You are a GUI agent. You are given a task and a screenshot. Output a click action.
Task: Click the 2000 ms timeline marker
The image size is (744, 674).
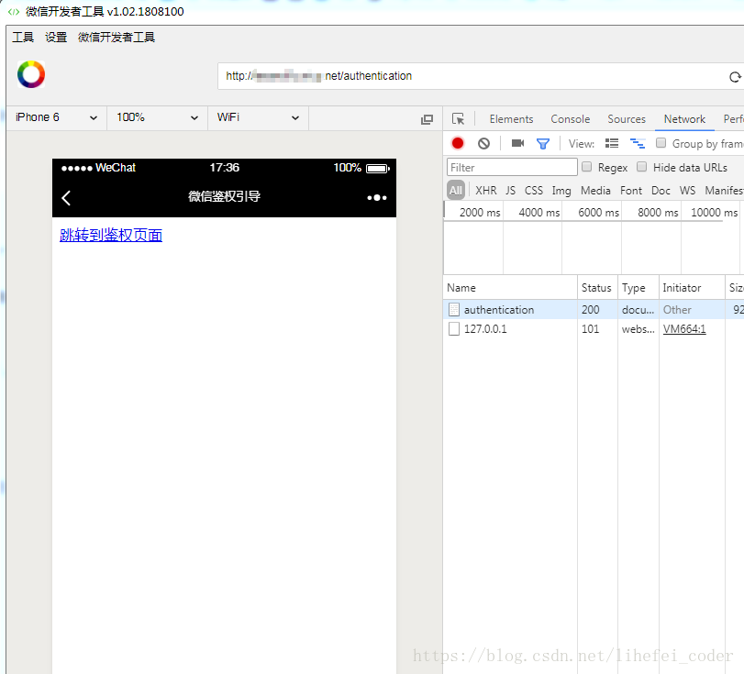pos(480,213)
